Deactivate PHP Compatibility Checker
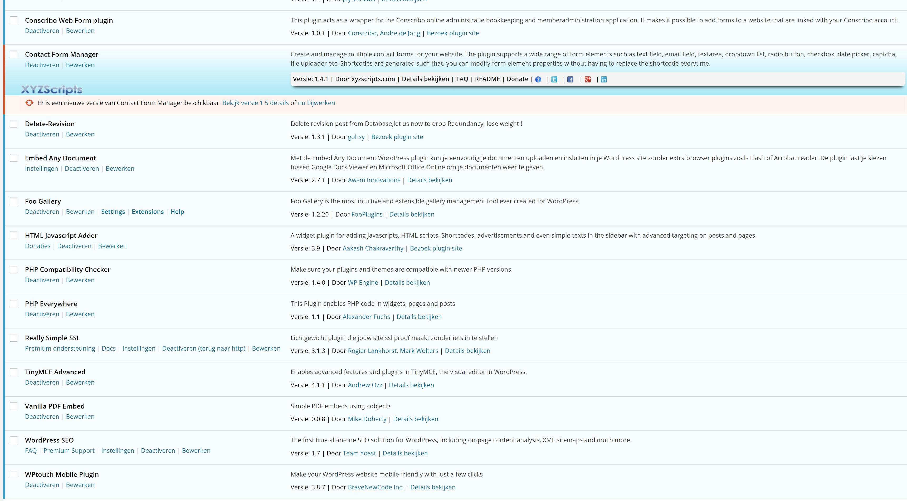Image resolution: width=907 pixels, height=501 pixels. tap(42, 281)
